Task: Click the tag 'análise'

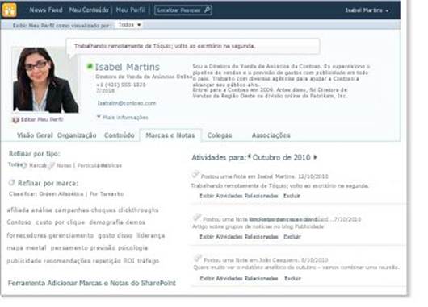Action: (x=42, y=210)
